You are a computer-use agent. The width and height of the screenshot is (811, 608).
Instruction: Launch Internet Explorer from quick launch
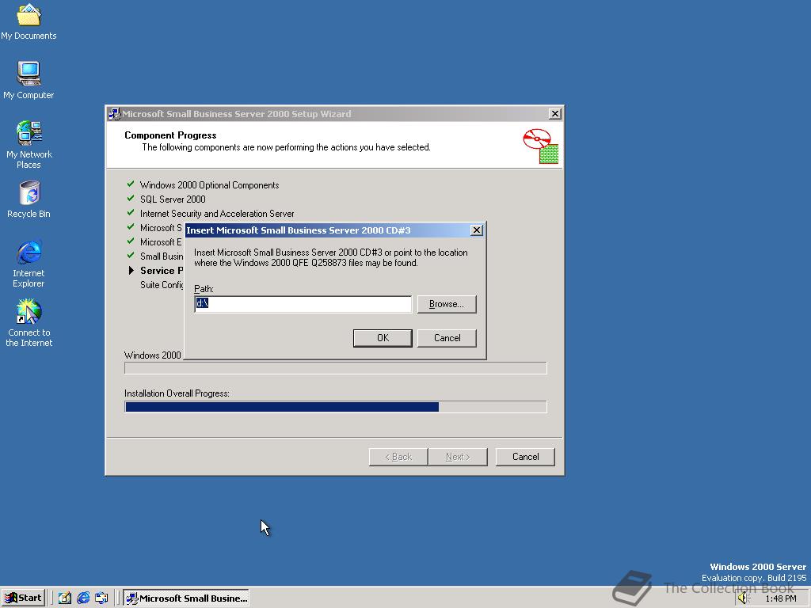pos(82,598)
